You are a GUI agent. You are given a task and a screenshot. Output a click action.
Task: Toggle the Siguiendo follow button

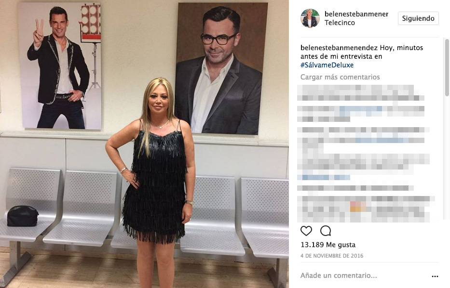[418, 18]
